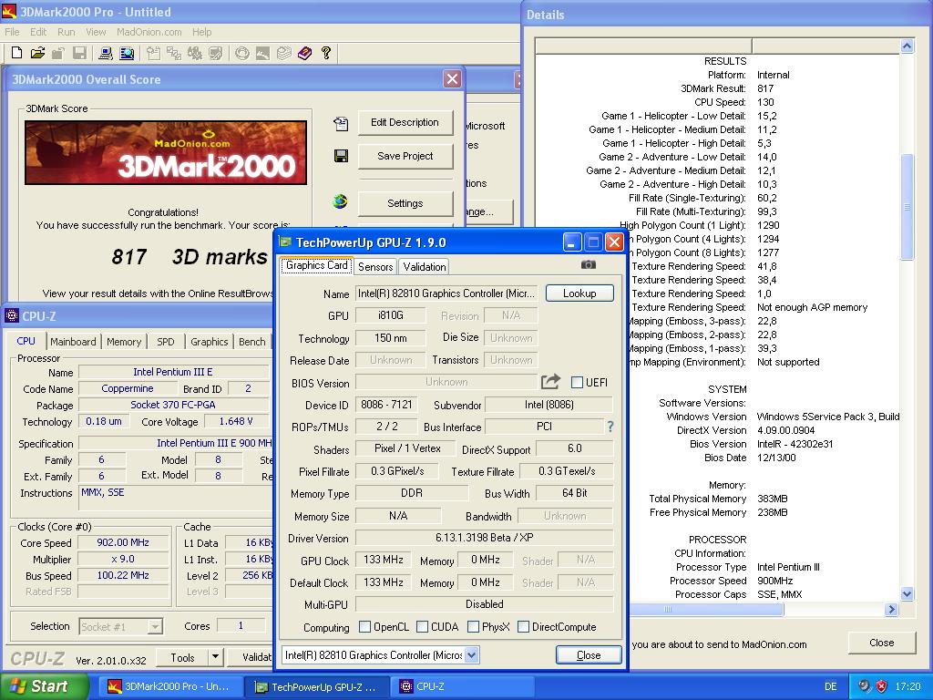Viewport: 933px width, 700px height.
Task: Click the Settings button in 3DMark Score
Action: [x=405, y=203]
